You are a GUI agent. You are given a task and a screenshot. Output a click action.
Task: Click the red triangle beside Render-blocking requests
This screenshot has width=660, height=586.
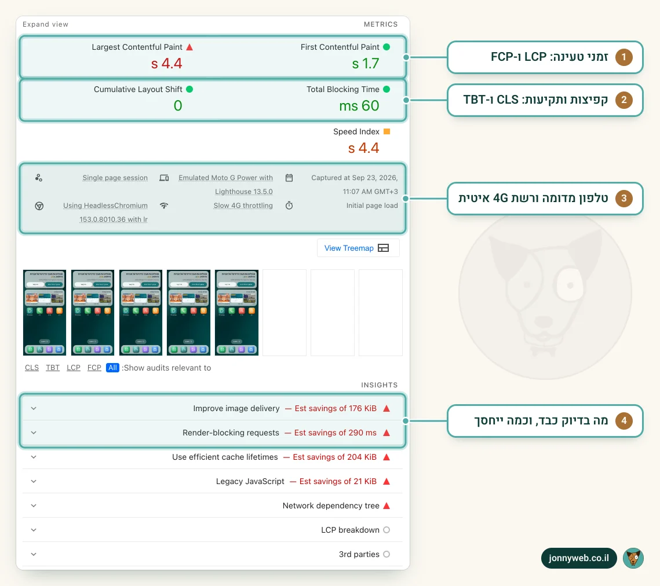pyautogui.click(x=386, y=433)
